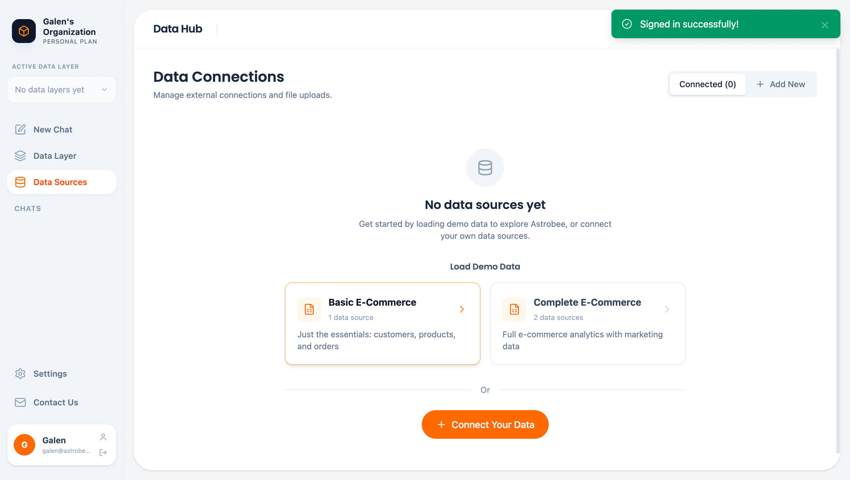This screenshot has width=850, height=480.
Task: Click Add New to create a connection
Action: pyautogui.click(x=781, y=84)
